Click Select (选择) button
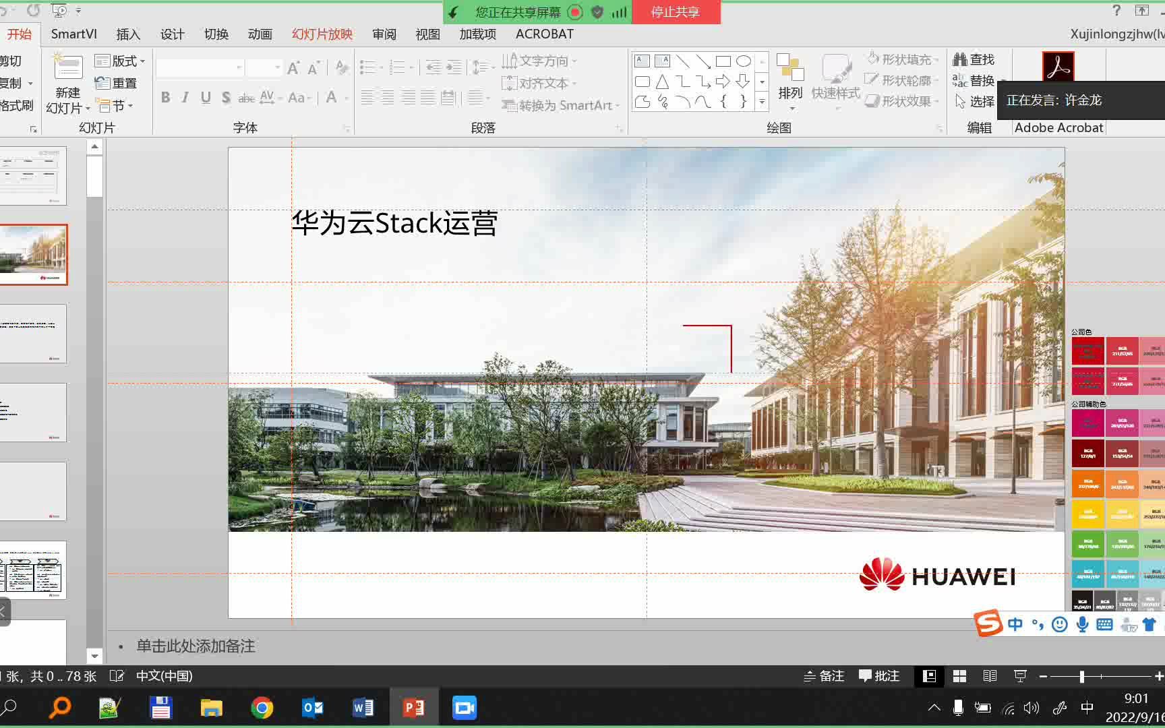1165x728 pixels. click(x=974, y=101)
